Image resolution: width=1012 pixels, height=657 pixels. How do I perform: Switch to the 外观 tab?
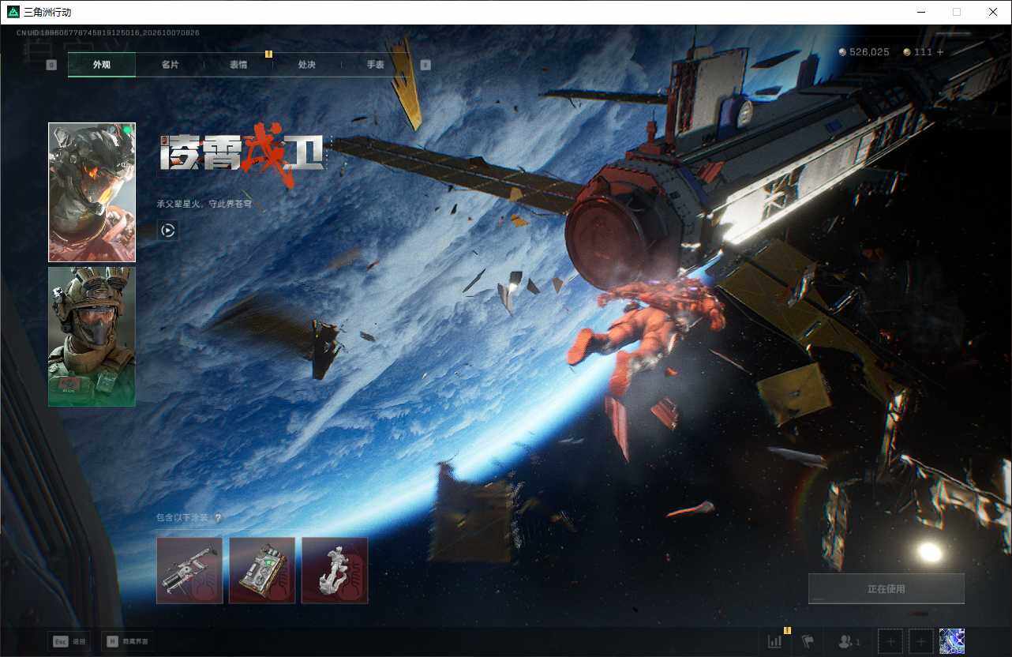102,65
